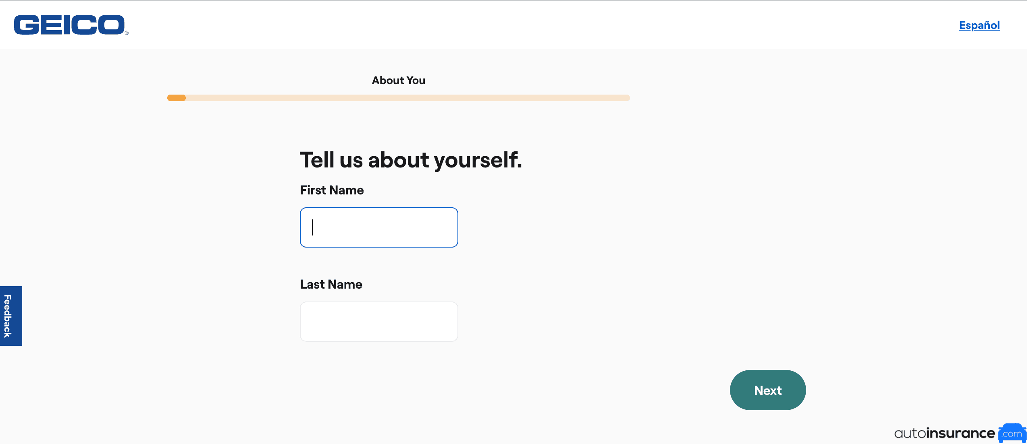
Task: Click the Last Name label
Action: tap(331, 284)
